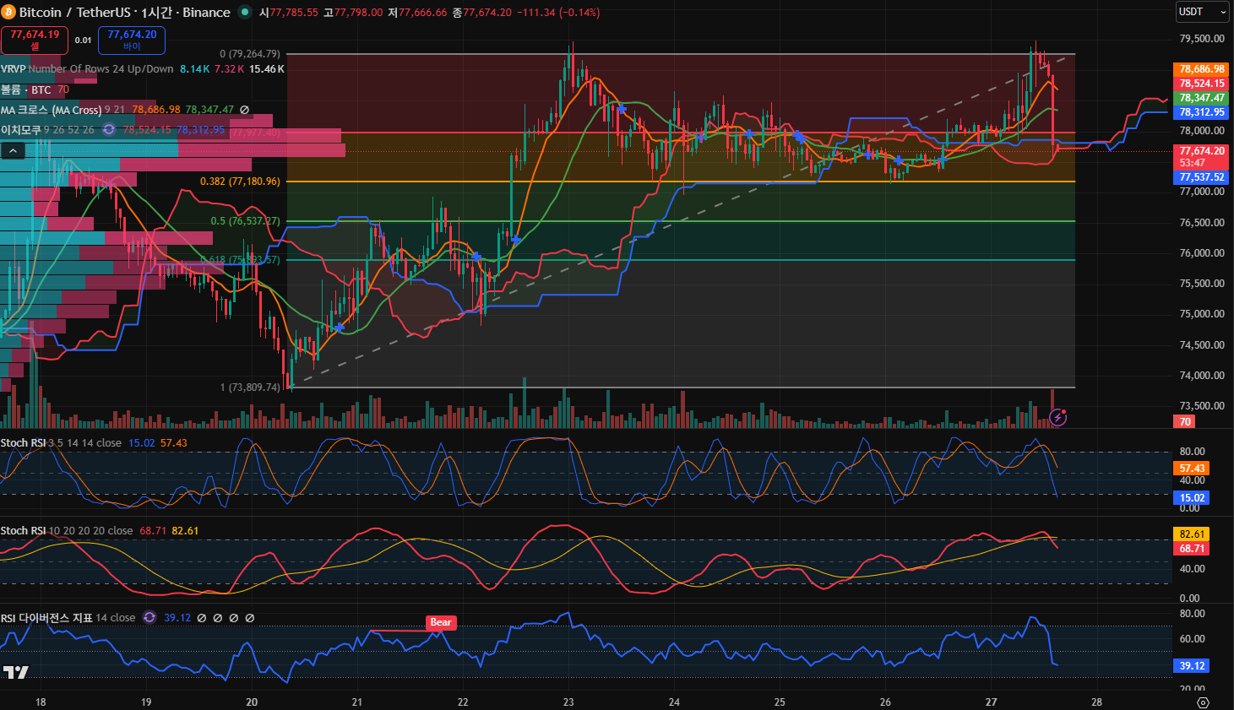Viewport: 1234px width, 710px height.
Task: Click the 79,500.00 price scale label
Action: click(1202, 38)
